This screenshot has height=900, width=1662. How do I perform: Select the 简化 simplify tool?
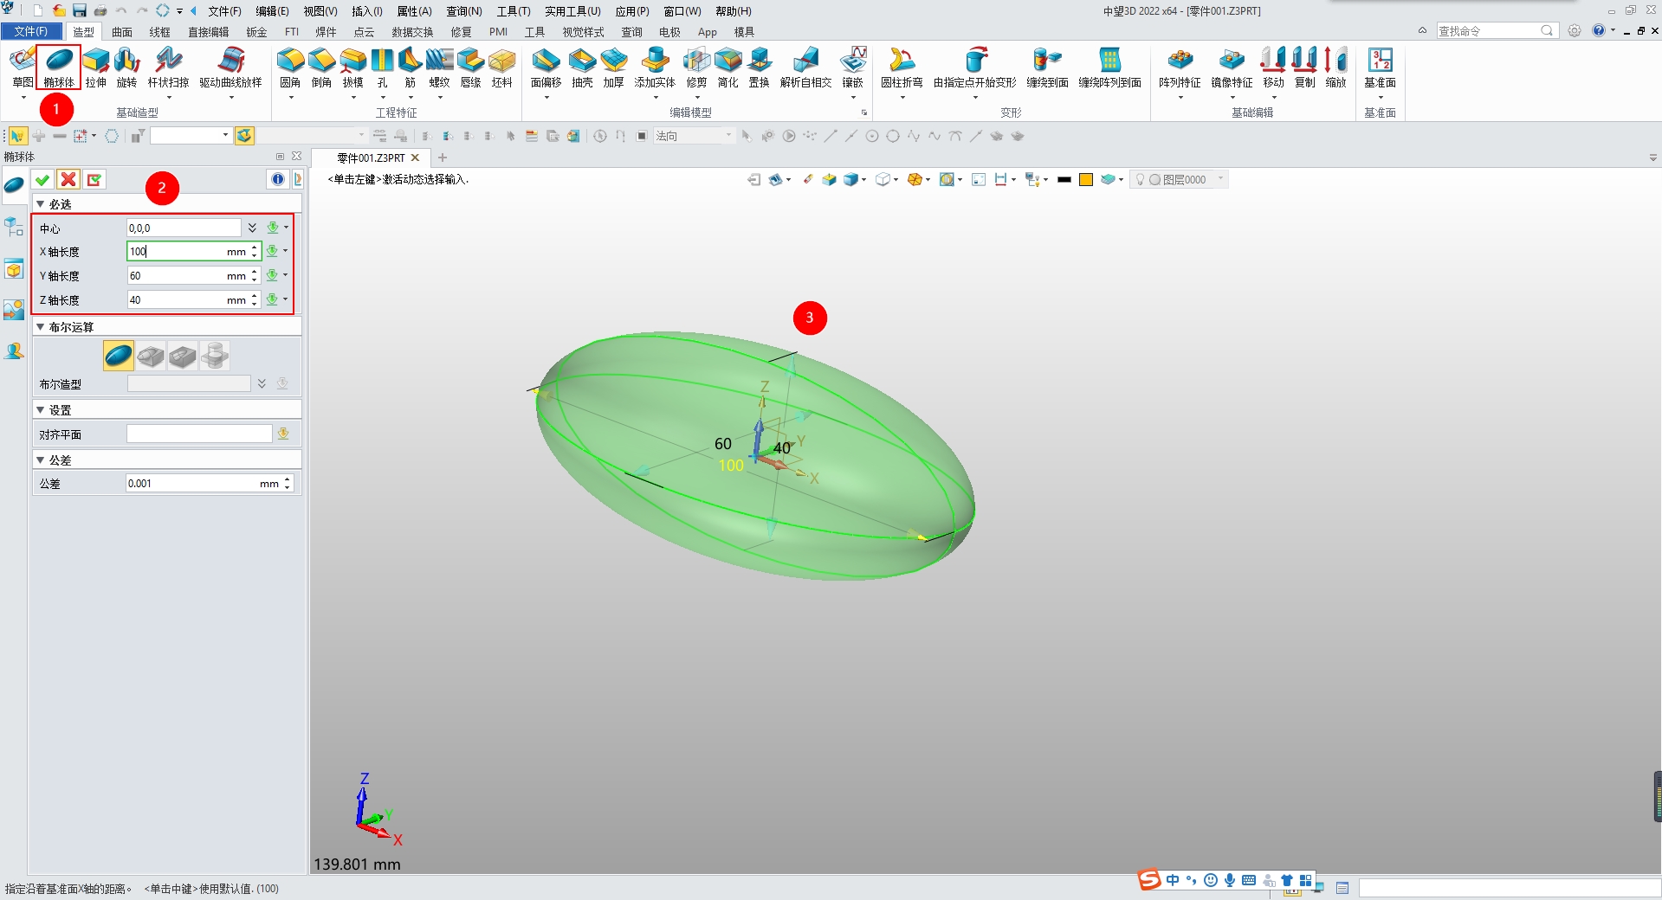coord(728,67)
